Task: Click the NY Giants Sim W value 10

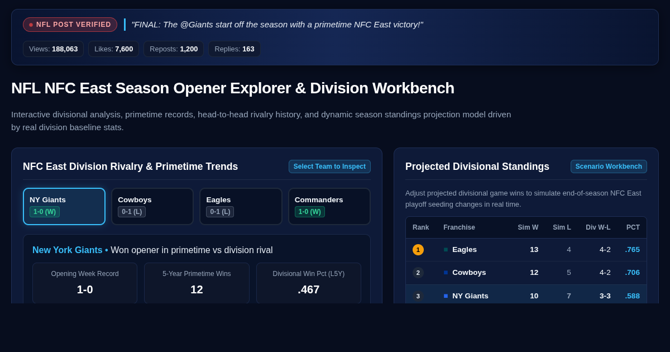Action: 534,296
